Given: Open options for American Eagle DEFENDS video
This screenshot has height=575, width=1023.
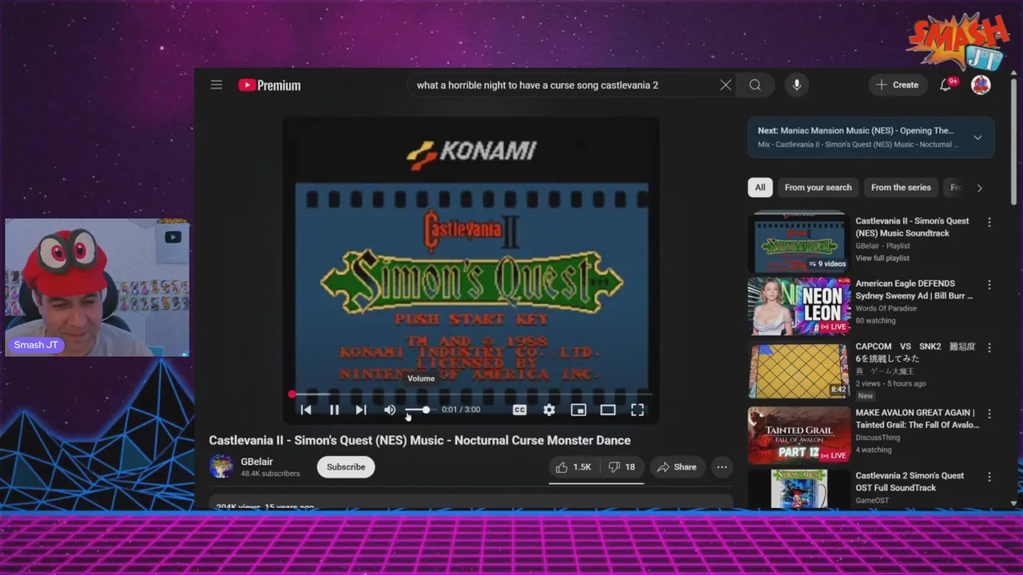Looking at the screenshot, I should coord(989,285).
